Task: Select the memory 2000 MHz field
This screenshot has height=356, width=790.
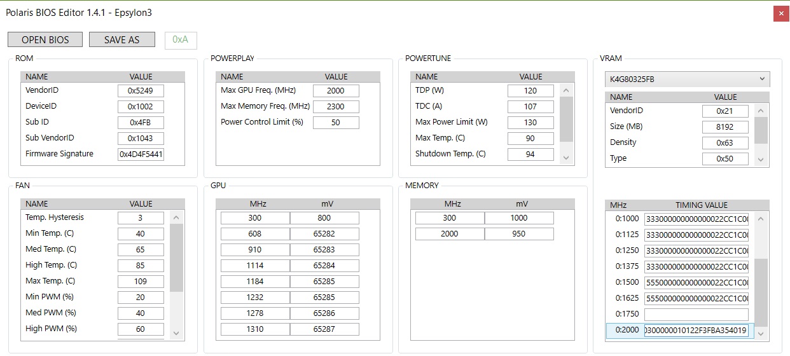Action: [450, 234]
